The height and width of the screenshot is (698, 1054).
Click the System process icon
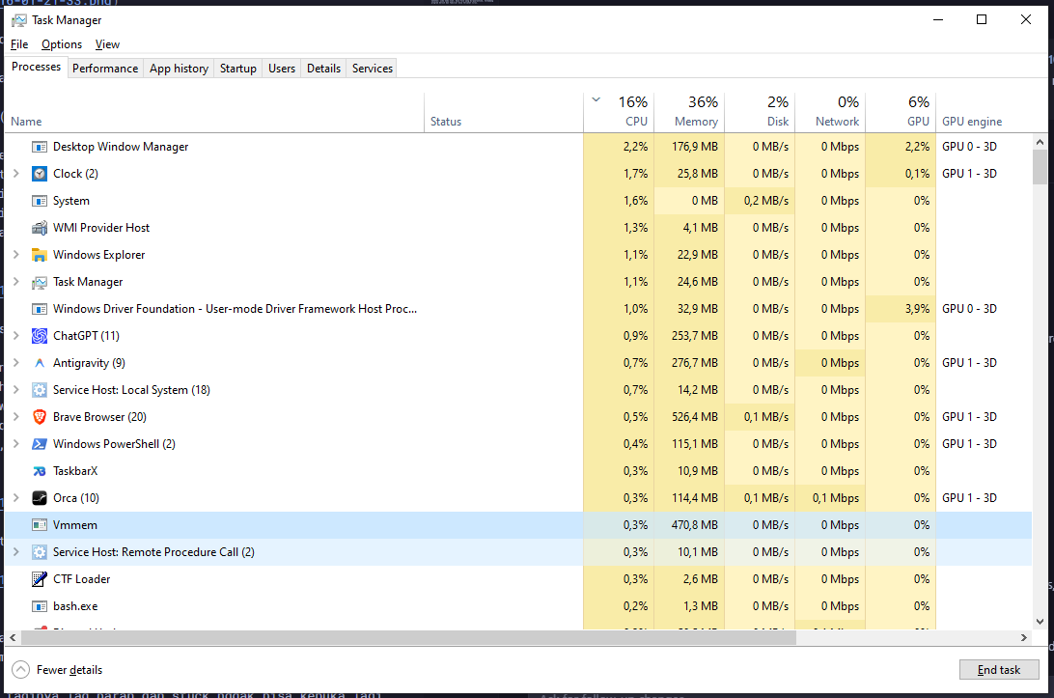coord(40,201)
